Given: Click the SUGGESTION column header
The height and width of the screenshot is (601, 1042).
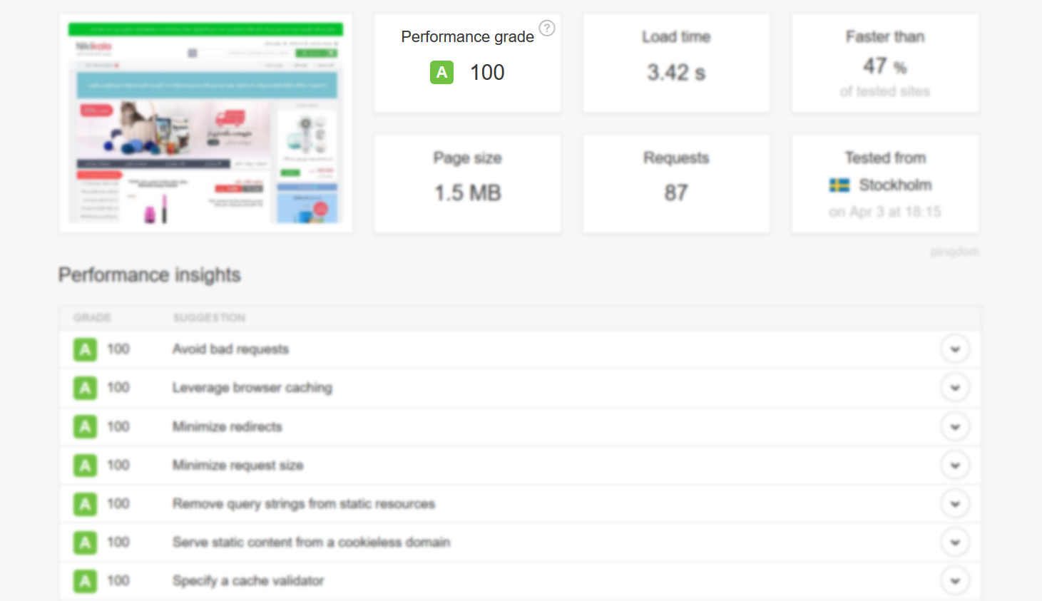Looking at the screenshot, I should coord(209,317).
